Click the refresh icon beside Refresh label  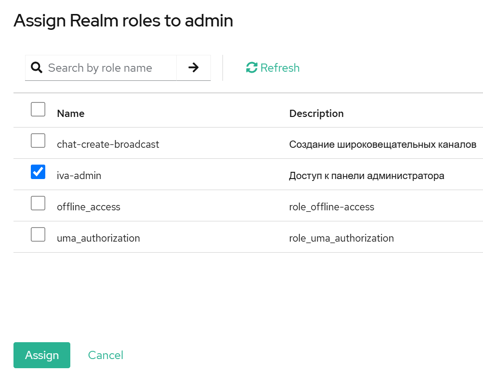pos(251,67)
